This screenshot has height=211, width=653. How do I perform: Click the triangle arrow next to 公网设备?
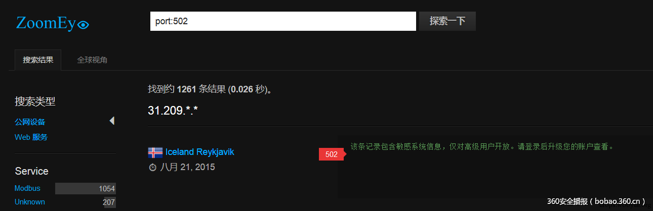click(x=112, y=121)
